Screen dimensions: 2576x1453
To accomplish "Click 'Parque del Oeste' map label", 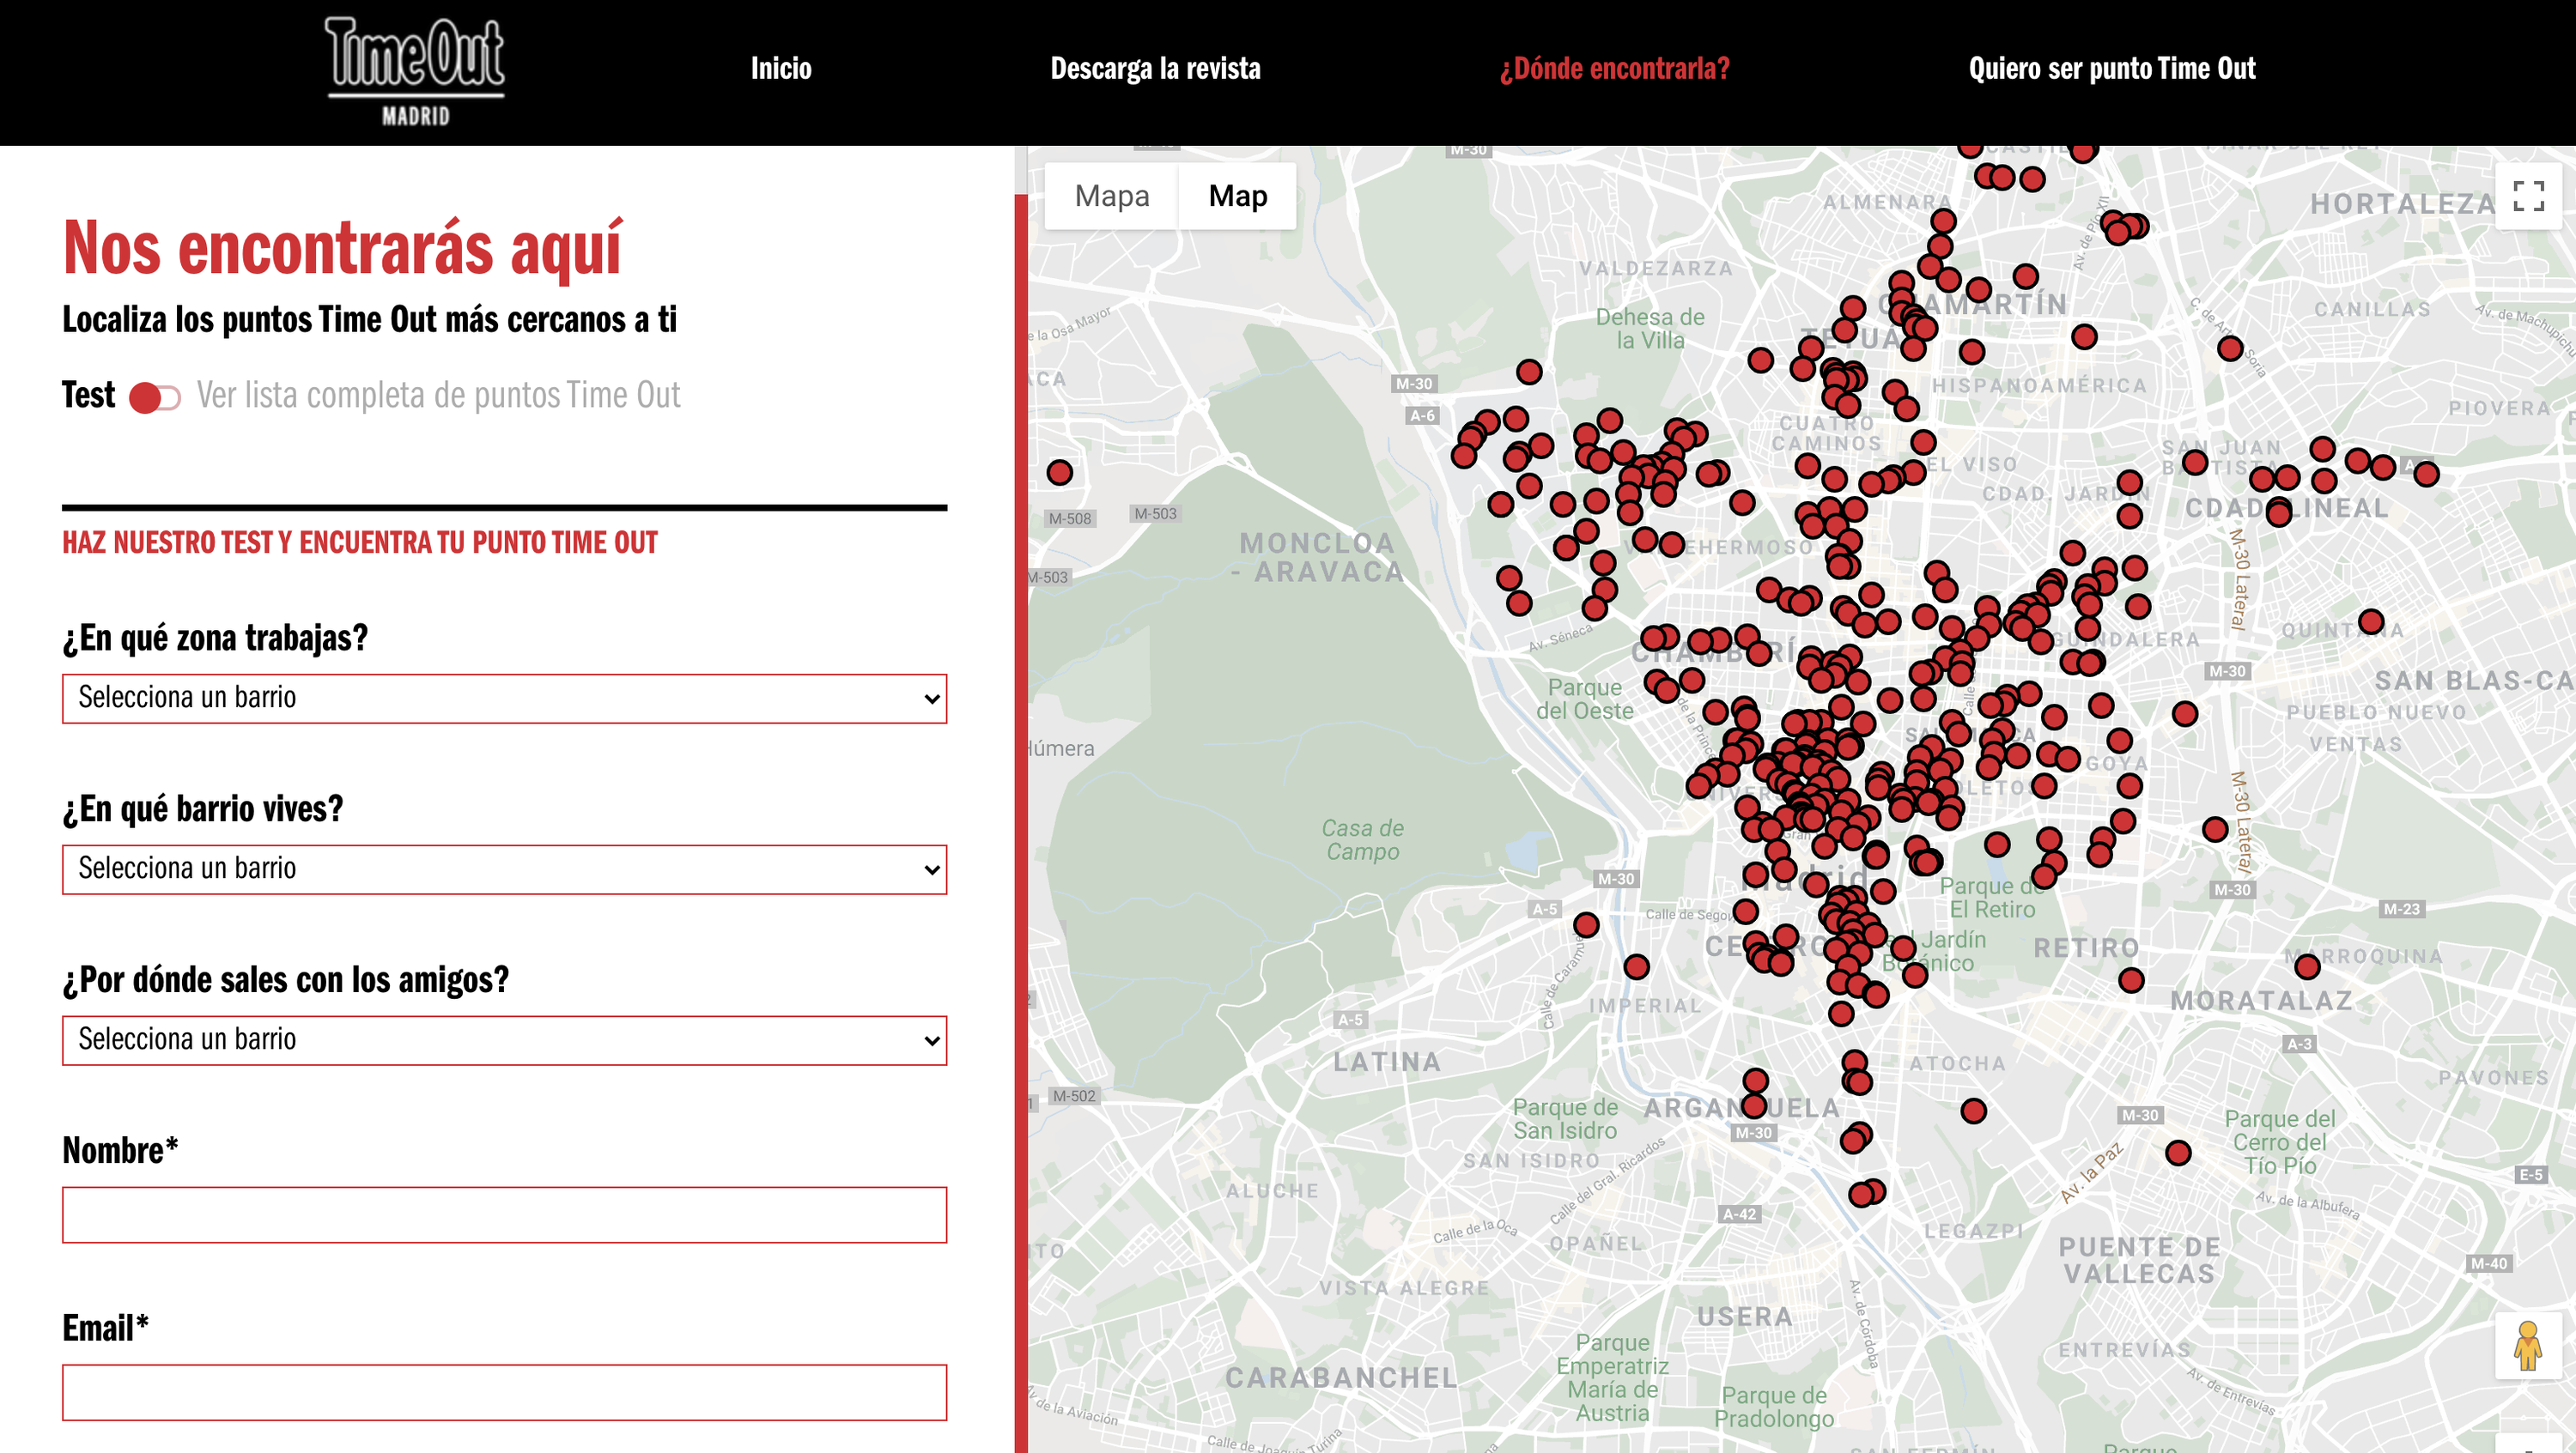I will click(x=1584, y=699).
